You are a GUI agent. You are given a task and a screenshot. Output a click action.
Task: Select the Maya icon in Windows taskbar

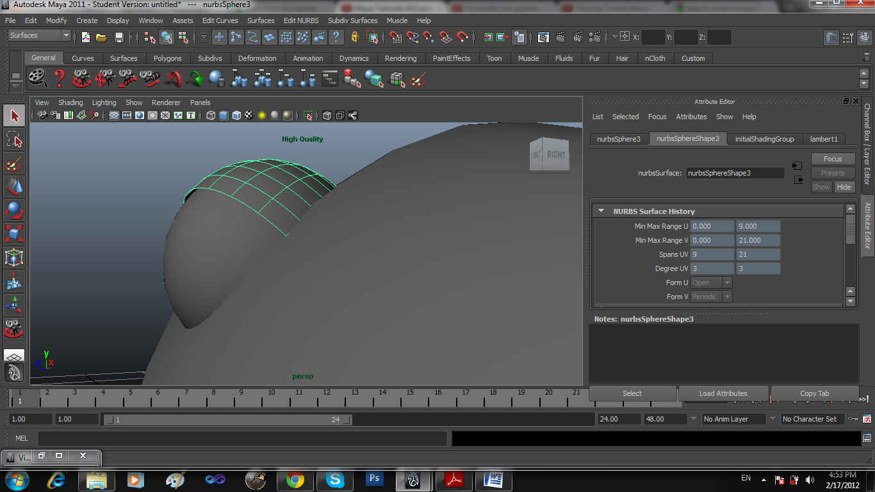pos(413,479)
